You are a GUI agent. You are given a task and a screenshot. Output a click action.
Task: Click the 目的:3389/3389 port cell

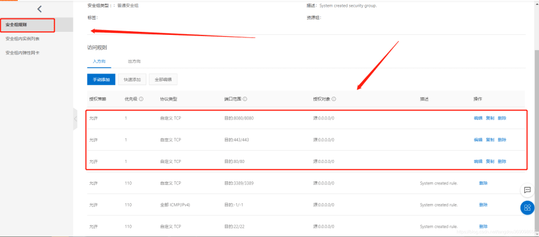point(239,183)
